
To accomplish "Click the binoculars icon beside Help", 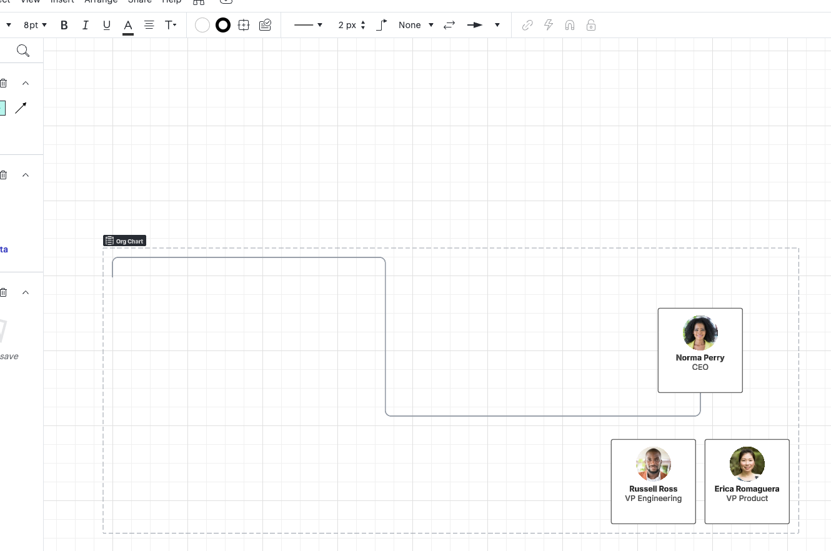I will click(x=199, y=2).
